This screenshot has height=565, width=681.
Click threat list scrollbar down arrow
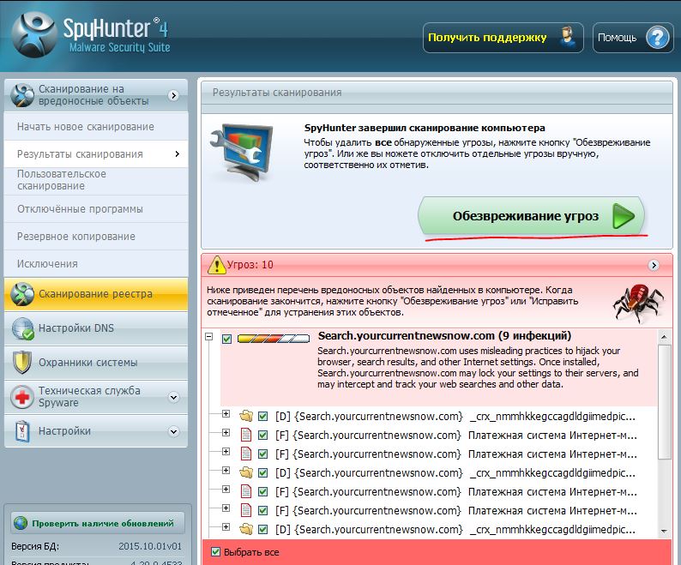(x=664, y=531)
